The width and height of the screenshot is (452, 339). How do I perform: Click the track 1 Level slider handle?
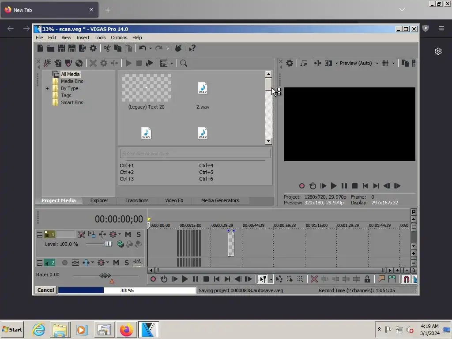108,244
